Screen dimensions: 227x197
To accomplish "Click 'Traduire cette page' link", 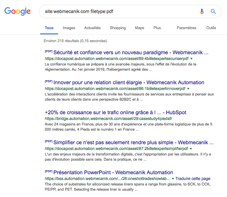I will 193,179.
